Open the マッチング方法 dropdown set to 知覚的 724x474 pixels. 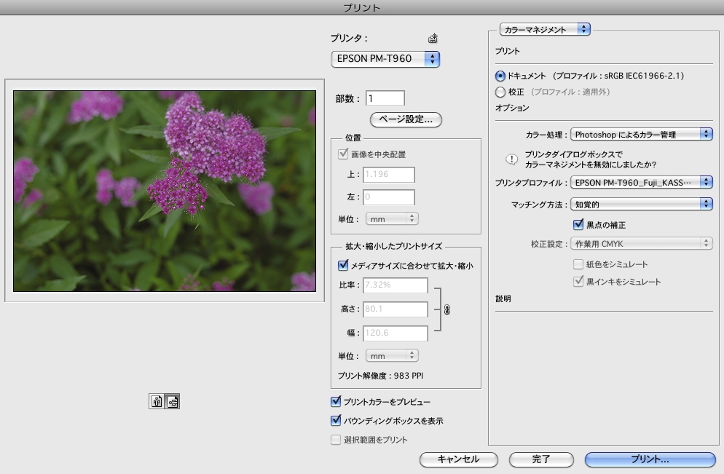641,204
